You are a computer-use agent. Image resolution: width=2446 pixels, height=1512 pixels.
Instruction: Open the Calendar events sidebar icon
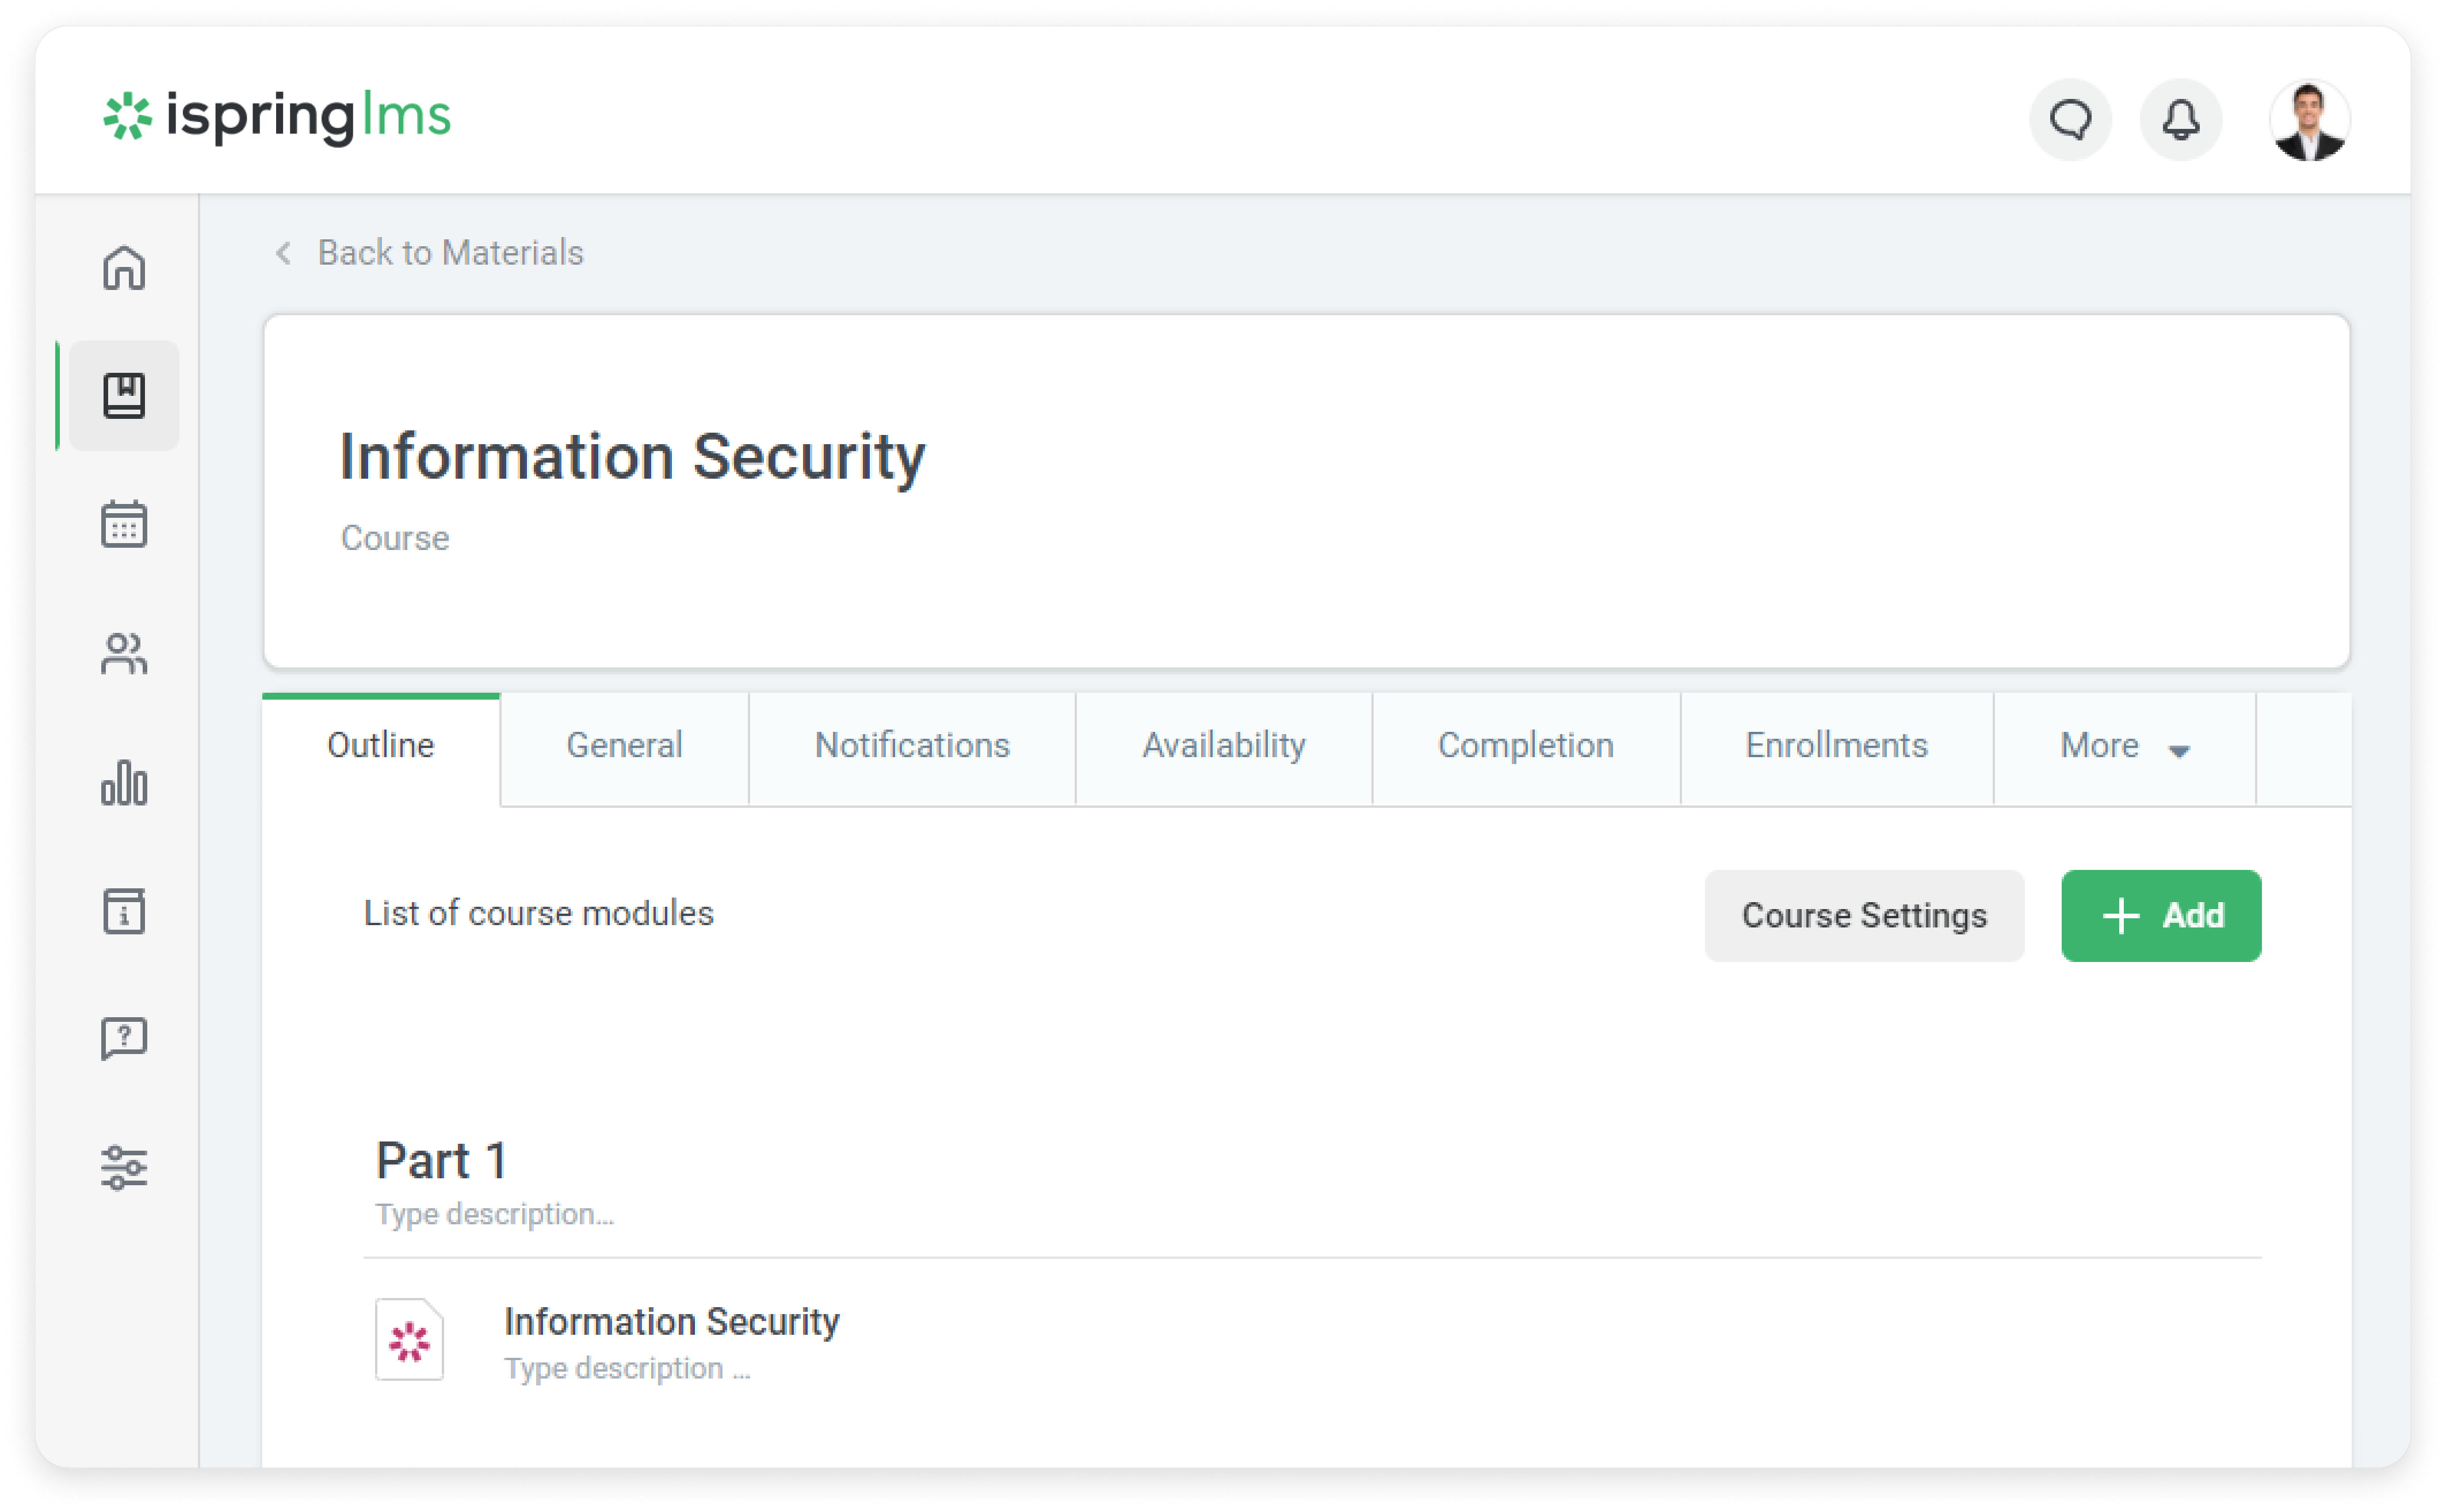point(124,524)
